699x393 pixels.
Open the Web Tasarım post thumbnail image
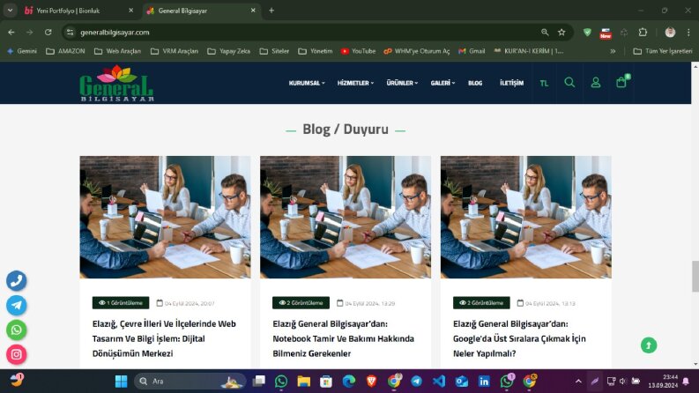pos(165,217)
